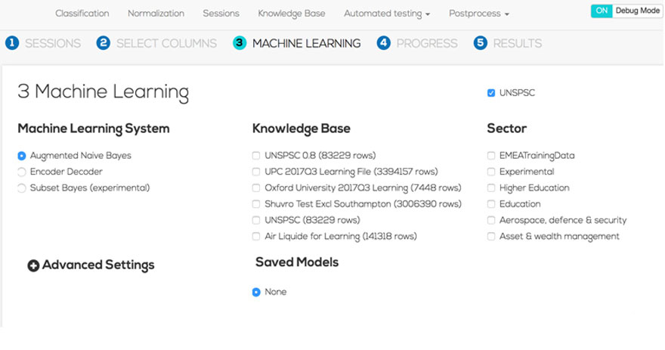Click the plus icon beside Advanced Settings
This screenshot has width=665, height=350.
pyautogui.click(x=33, y=265)
